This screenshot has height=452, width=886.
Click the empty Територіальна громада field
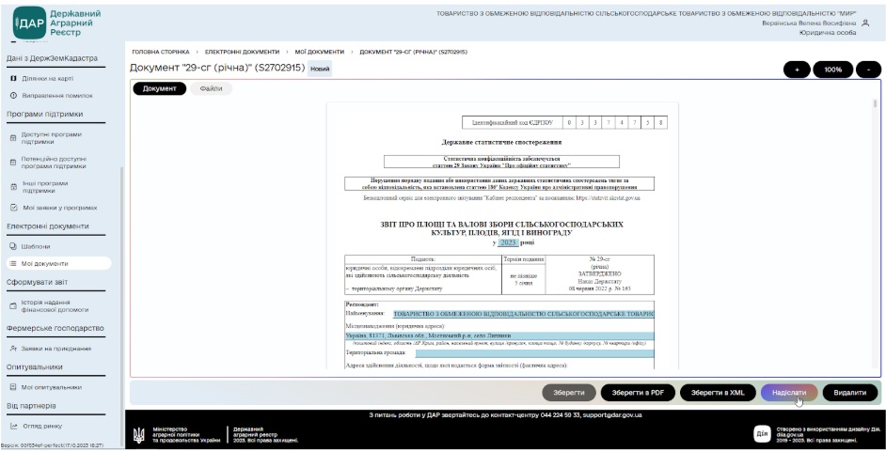534,353
